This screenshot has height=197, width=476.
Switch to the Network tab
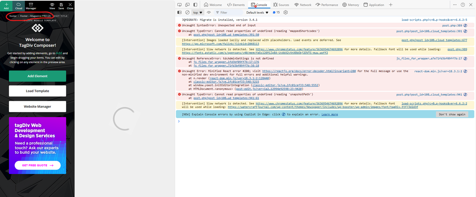(303, 5)
